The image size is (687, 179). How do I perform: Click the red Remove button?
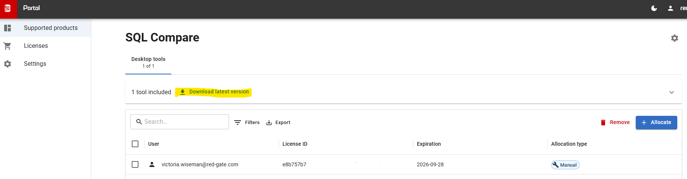[x=615, y=123]
